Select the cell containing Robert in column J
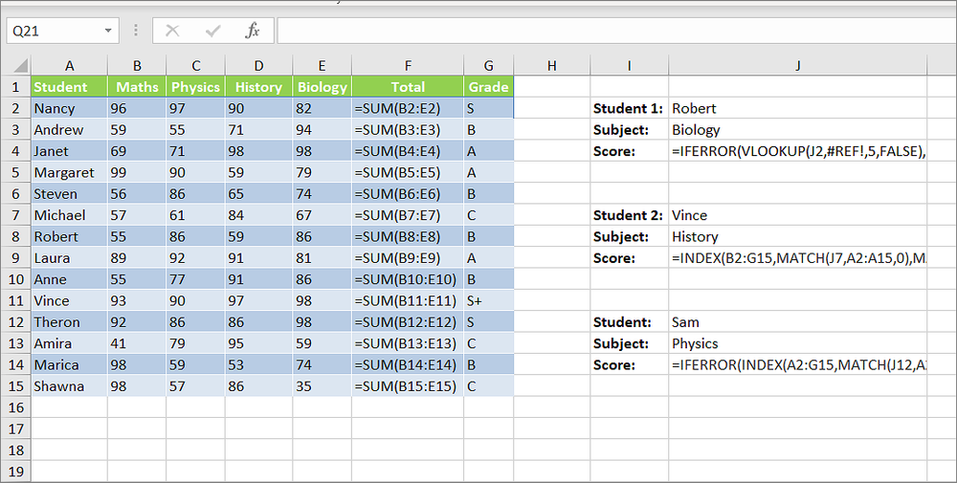This screenshot has height=483, width=957. [x=798, y=108]
